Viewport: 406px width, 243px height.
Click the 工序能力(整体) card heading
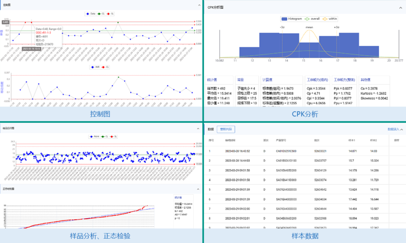pos(345,80)
